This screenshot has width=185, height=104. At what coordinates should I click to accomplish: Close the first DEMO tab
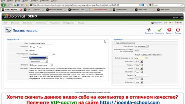point(21,10)
